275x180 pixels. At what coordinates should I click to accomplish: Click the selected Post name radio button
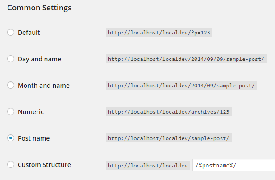[x=11, y=138]
